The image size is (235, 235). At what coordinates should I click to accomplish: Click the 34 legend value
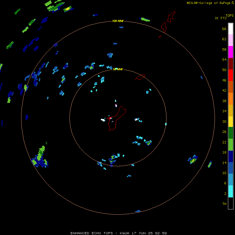coord(224,111)
